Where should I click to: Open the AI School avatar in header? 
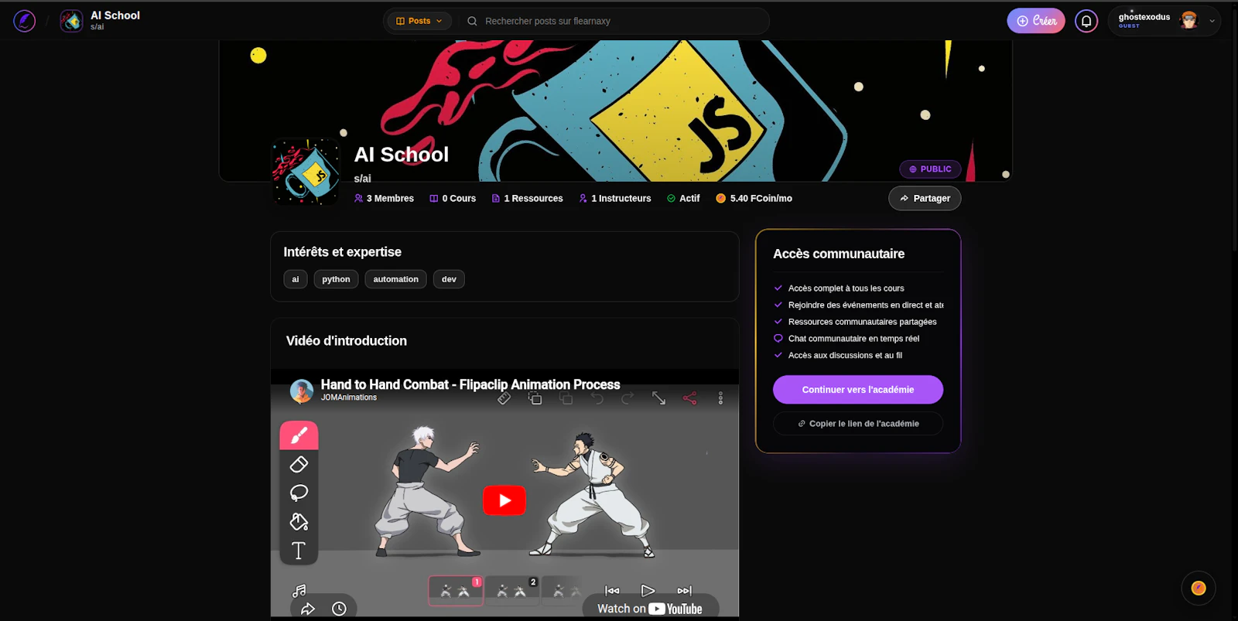tap(72, 21)
